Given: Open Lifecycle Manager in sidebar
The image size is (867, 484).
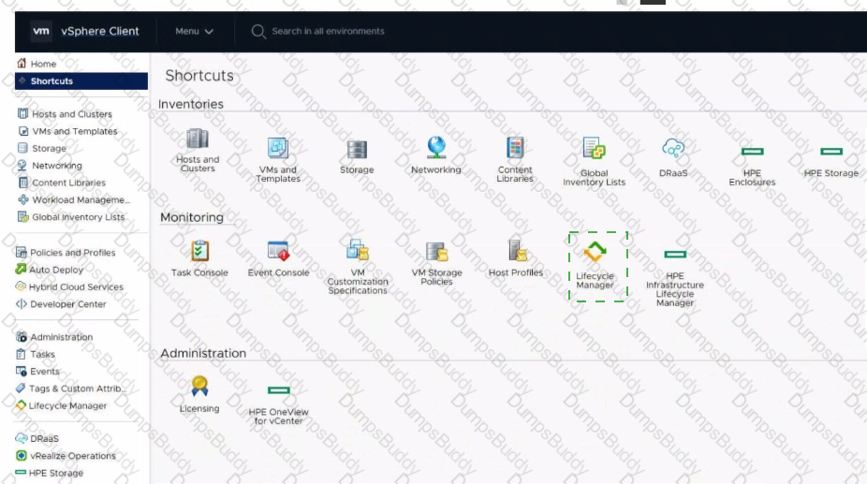Looking at the screenshot, I should click(67, 405).
